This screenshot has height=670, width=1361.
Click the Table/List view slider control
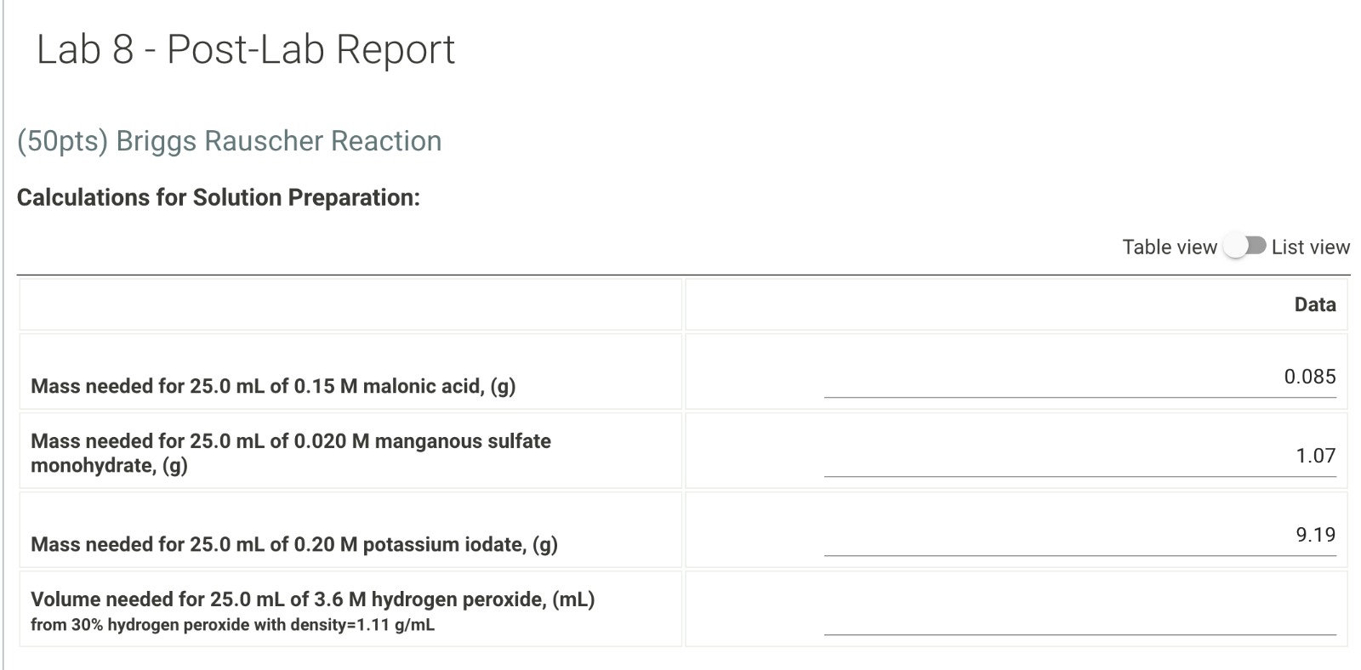(x=1244, y=247)
